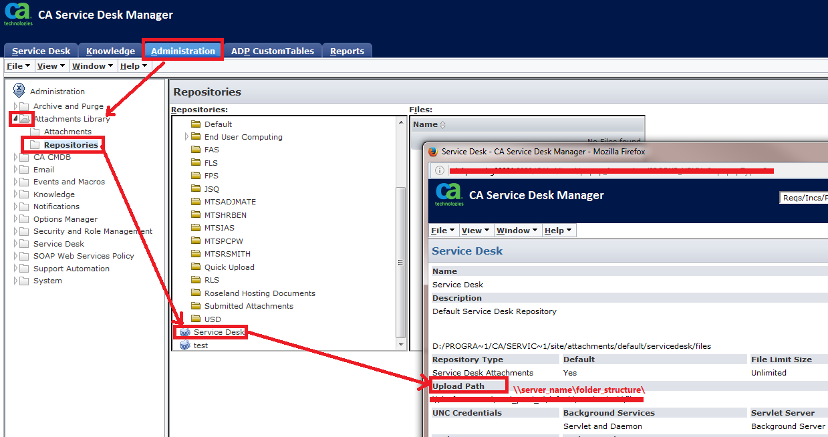
Task: Select the Service Desk repository name
Action: (x=219, y=332)
